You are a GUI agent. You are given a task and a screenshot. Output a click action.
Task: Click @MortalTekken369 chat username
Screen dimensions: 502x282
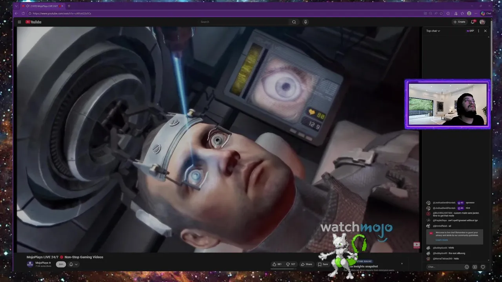pyautogui.click(x=443, y=259)
